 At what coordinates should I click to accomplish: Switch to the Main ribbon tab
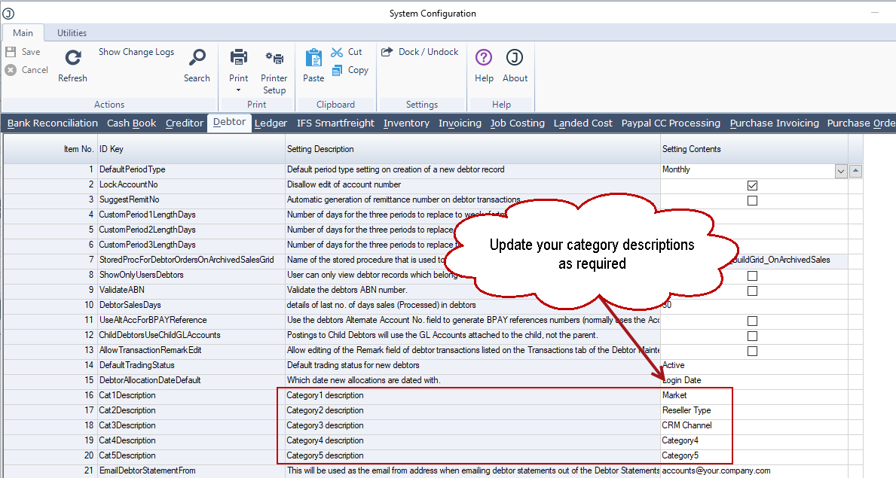(x=23, y=33)
